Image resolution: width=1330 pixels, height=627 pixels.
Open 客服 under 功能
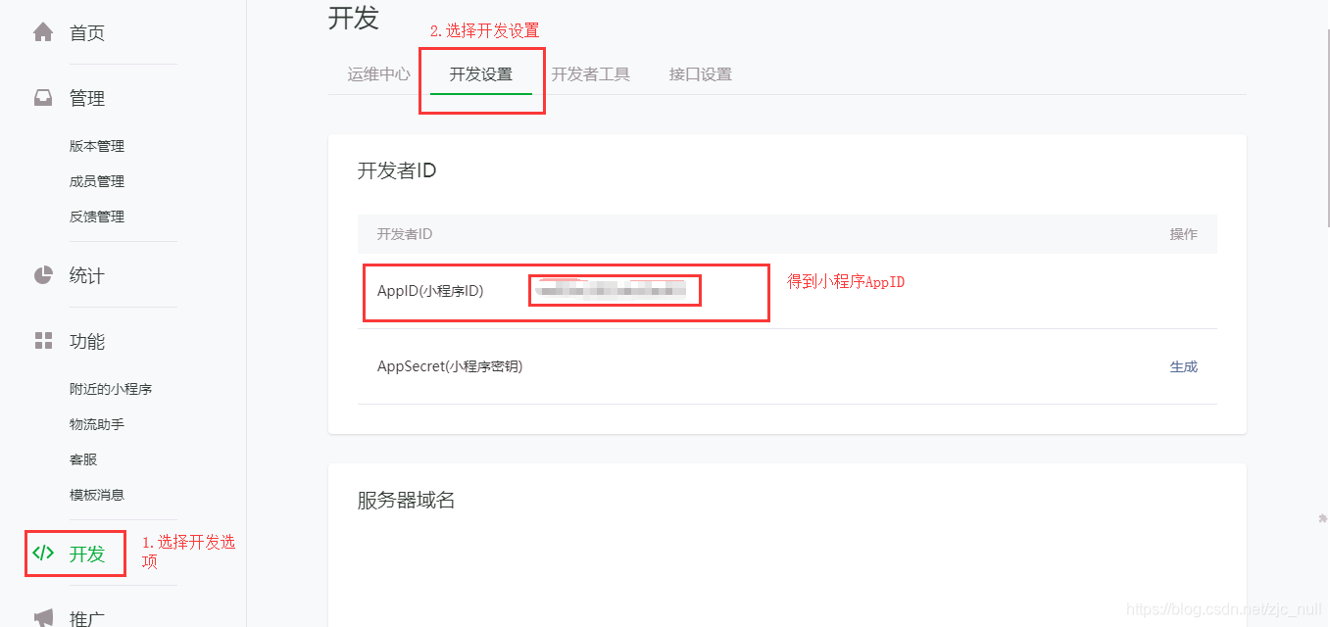coord(83,459)
